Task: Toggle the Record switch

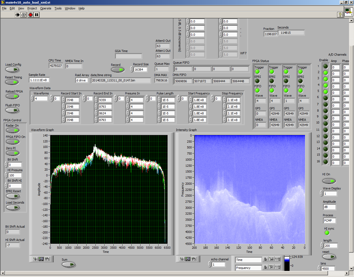Action: [118, 70]
